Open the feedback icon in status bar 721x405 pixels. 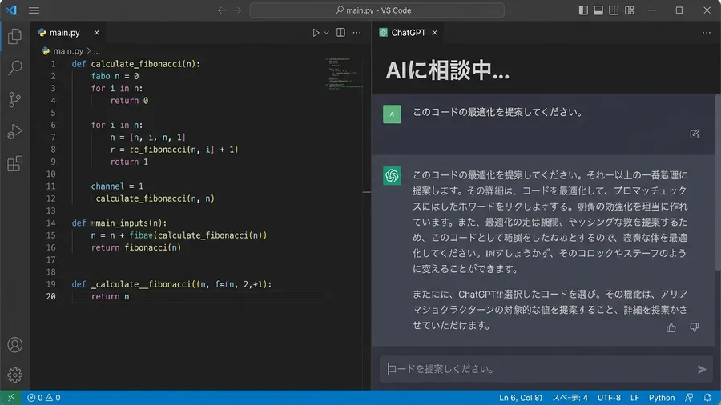pyautogui.click(x=689, y=398)
